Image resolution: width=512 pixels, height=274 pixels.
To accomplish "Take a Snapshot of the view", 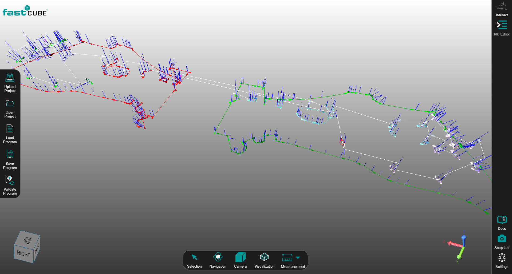I will point(502,239).
